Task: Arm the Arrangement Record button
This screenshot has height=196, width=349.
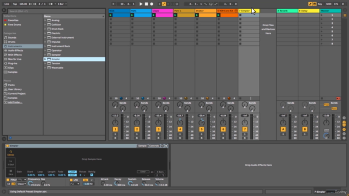Action: (x=152, y=4)
